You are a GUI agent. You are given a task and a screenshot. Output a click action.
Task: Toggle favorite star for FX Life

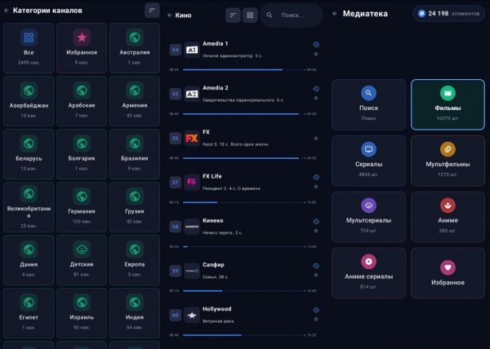[x=316, y=187]
